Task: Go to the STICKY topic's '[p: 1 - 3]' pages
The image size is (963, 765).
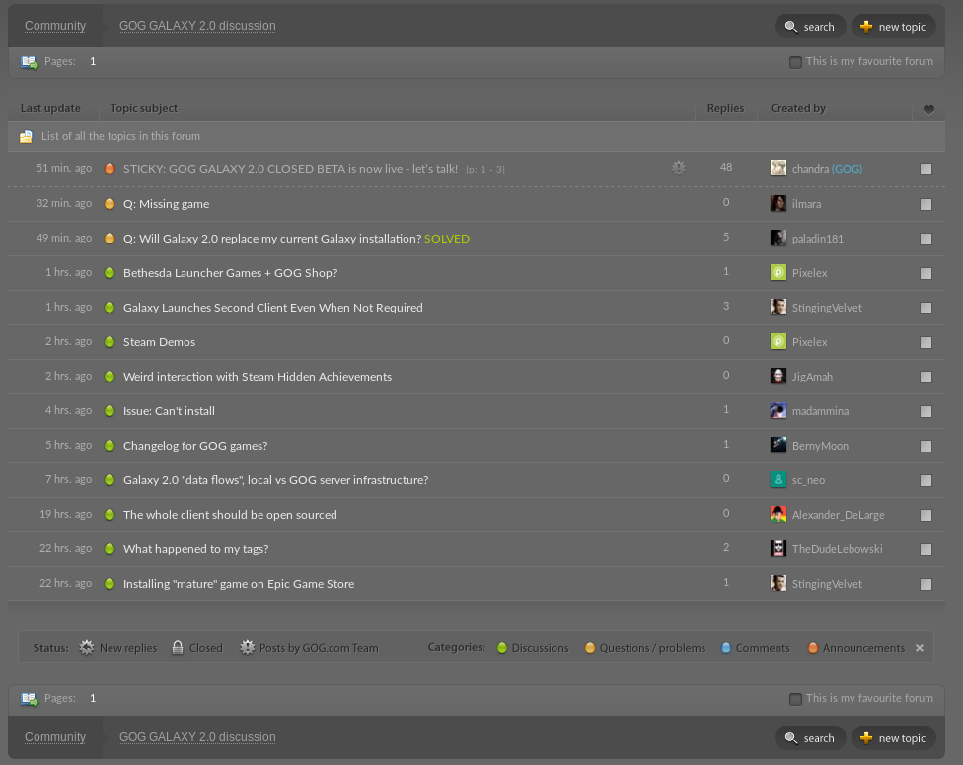Action: point(485,170)
